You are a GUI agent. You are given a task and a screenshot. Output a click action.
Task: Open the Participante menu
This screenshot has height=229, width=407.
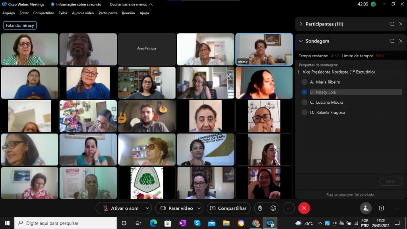[108, 13]
